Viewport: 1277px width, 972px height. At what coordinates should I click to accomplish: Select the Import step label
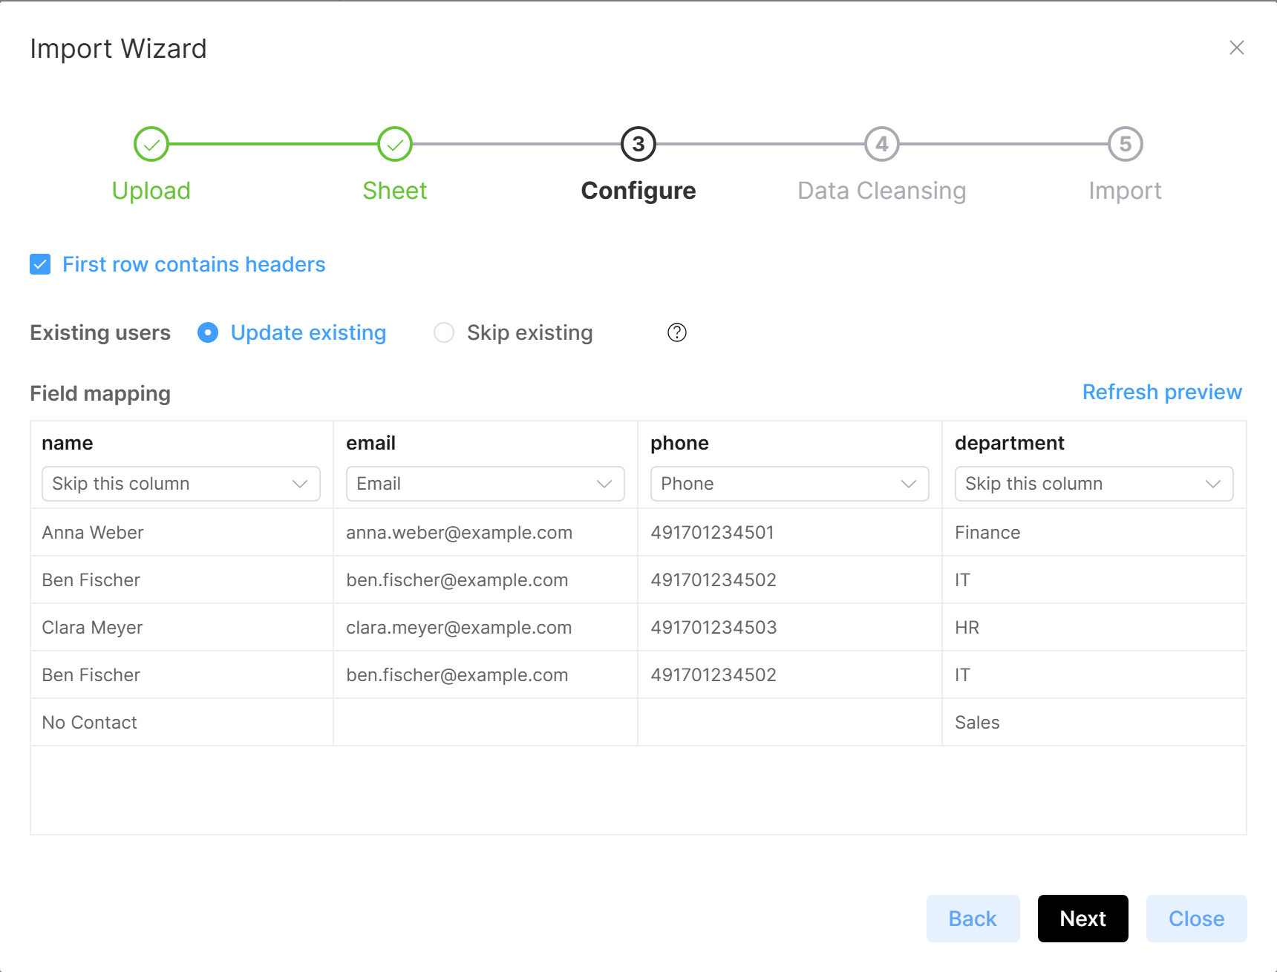[1126, 191]
